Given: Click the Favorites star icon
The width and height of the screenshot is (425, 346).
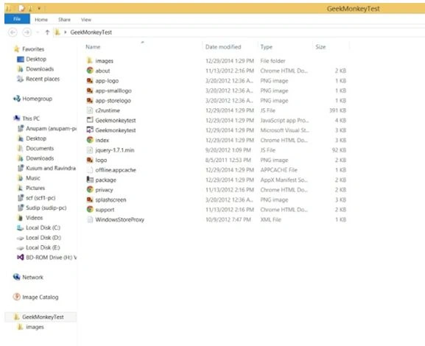Looking at the screenshot, I should (16, 49).
